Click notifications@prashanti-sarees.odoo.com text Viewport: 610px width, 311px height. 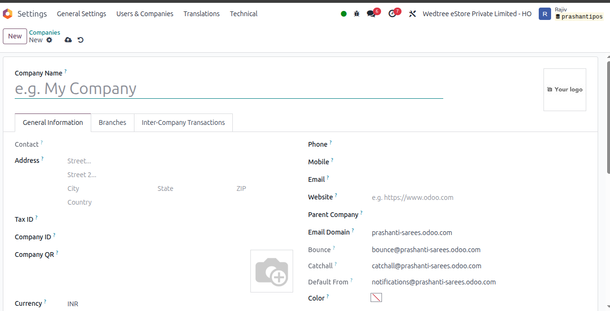click(434, 282)
